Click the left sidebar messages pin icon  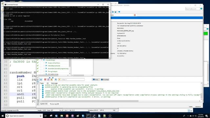click(x=38, y=80)
